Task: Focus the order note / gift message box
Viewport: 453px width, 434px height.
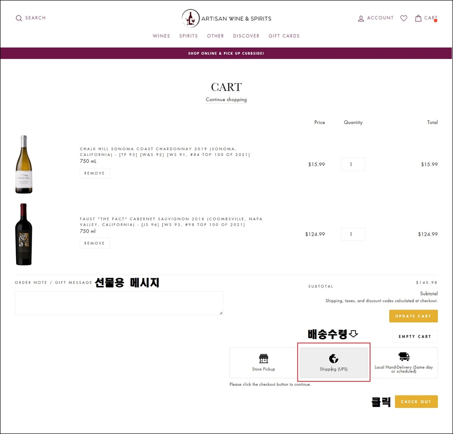Action: 119,303
